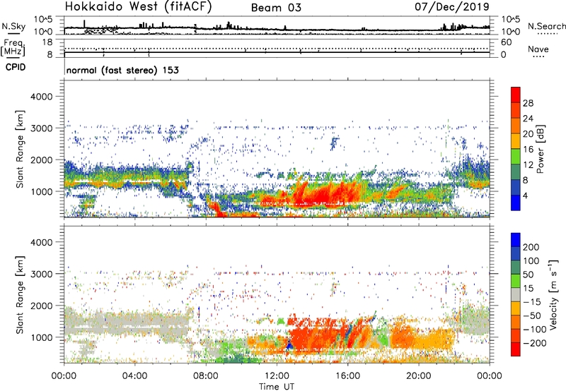Click velocity colorbar value '50'
Viewport: 566px width, 391px height.
click(x=528, y=275)
